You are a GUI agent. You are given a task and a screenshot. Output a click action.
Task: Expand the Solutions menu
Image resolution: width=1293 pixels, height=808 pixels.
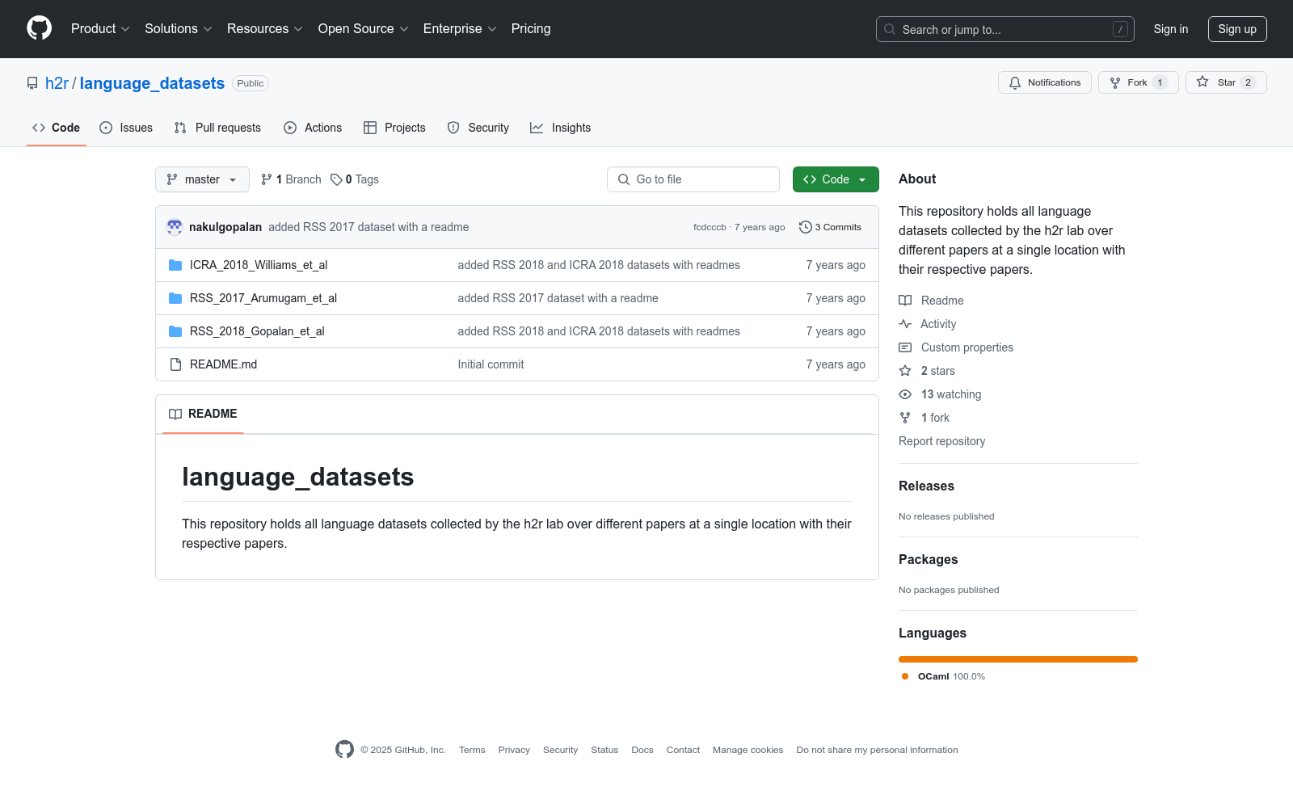(x=179, y=29)
